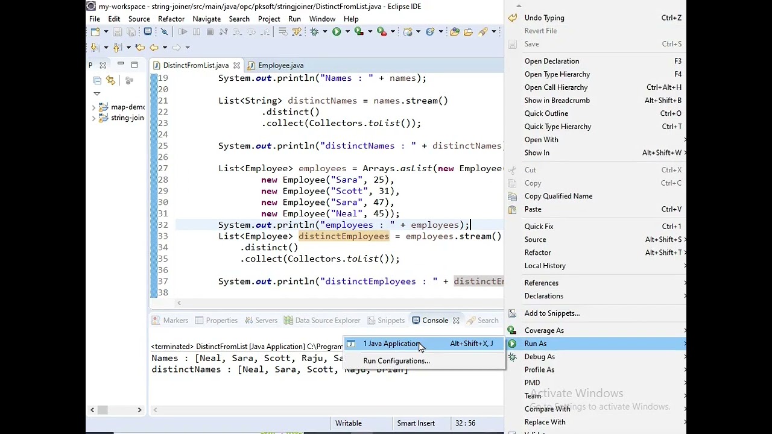Expand the map-demo project node
The height and width of the screenshot is (434, 772).
93,107
